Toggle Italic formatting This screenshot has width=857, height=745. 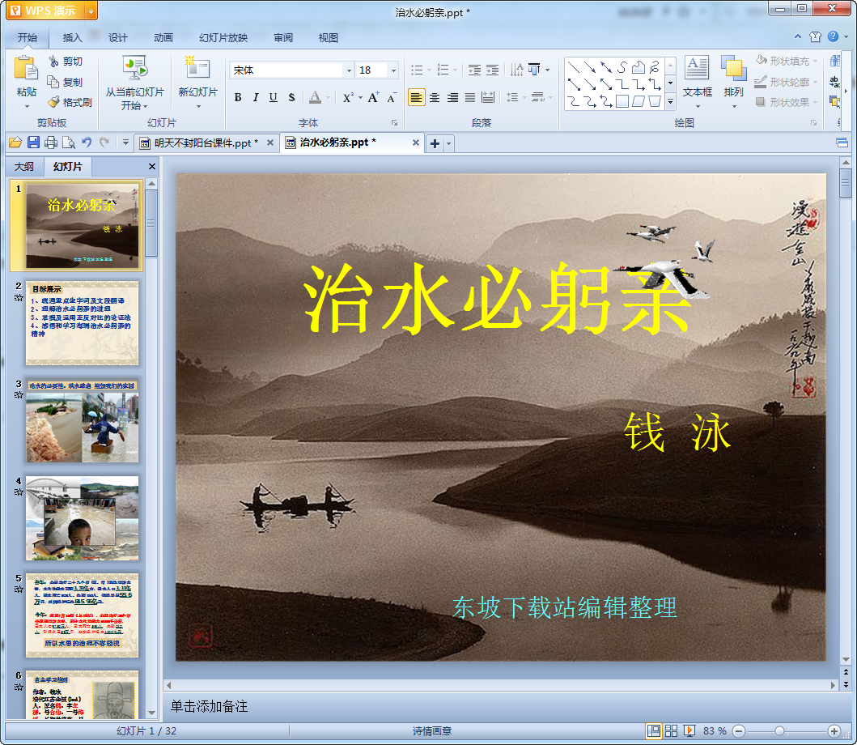[x=255, y=97]
